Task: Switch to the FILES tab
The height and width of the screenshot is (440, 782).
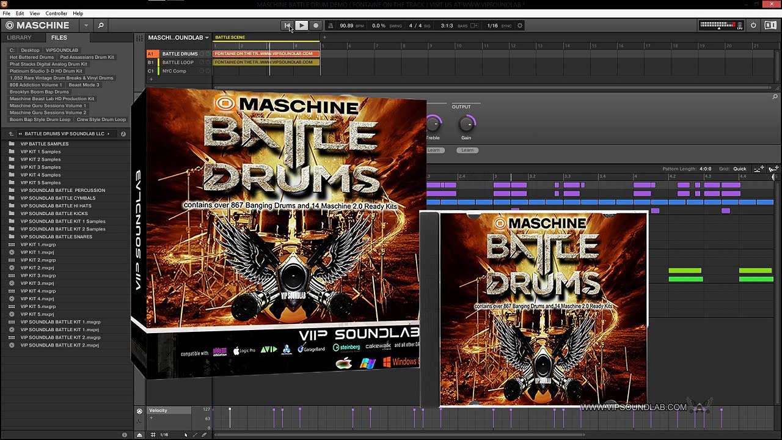Action: point(59,38)
